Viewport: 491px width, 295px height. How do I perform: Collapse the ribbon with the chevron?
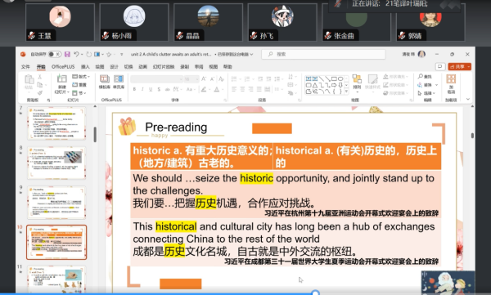(468, 99)
